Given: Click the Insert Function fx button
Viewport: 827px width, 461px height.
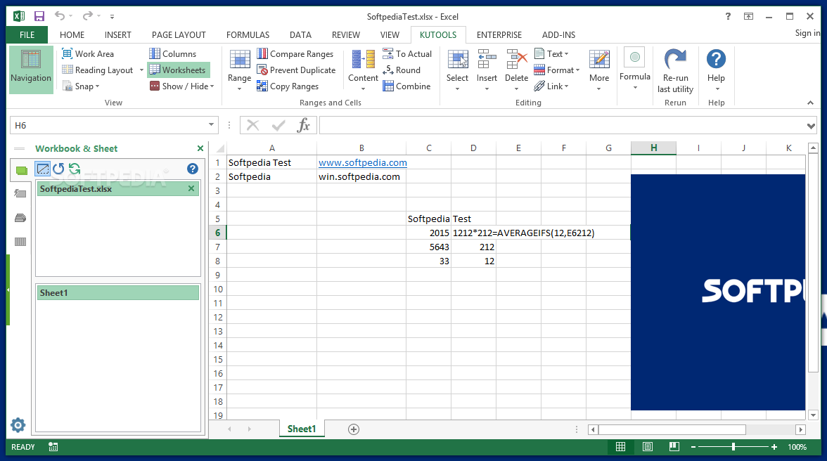Looking at the screenshot, I should [x=303, y=125].
